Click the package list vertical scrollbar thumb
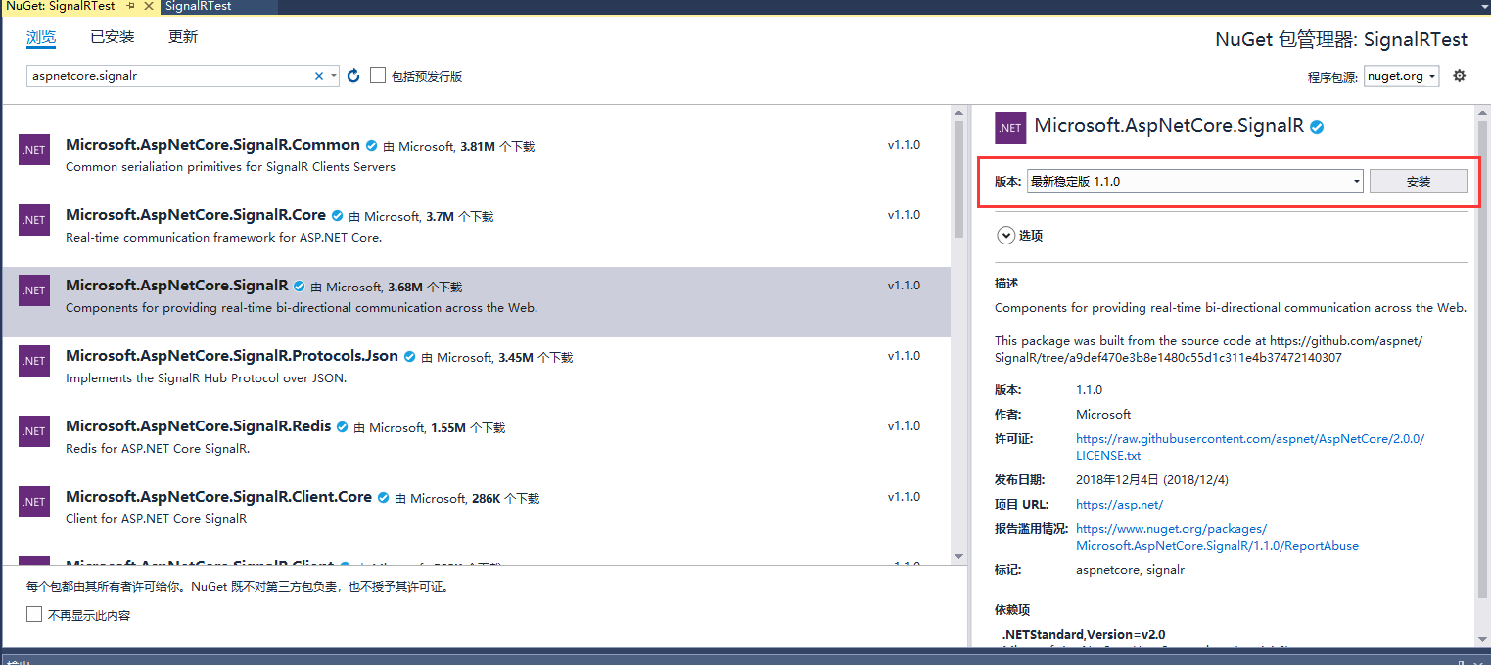This screenshot has width=1491, height=665. coord(959,181)
